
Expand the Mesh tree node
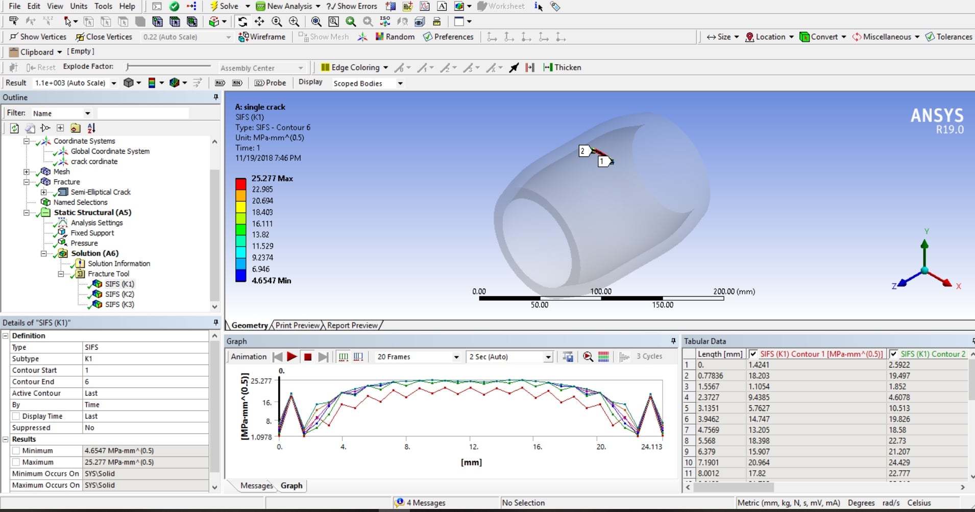pos(27,172)
